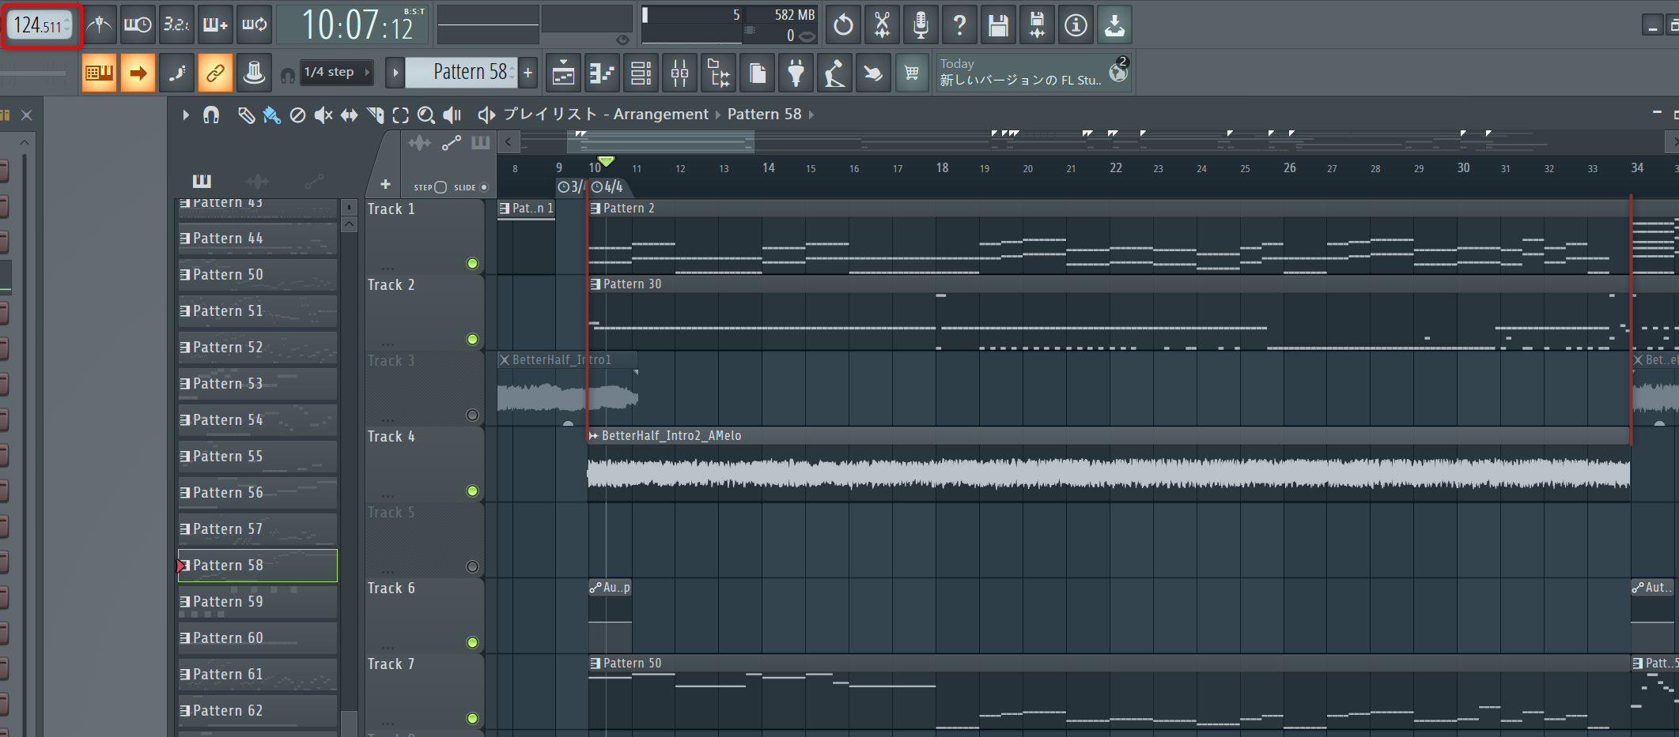
Task: Open the Pattern 30 clip menu icon
Action: point(596,284)
